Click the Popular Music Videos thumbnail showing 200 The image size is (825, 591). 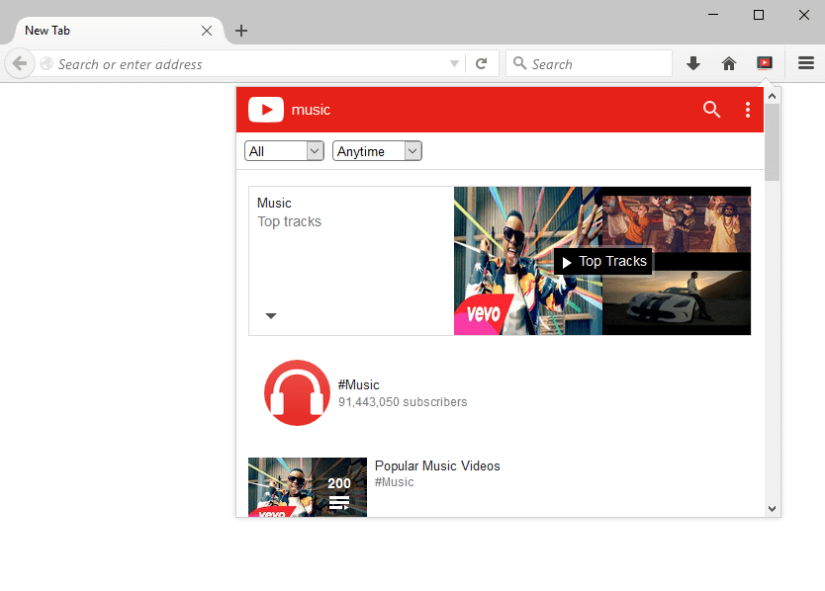pos(308,487)
